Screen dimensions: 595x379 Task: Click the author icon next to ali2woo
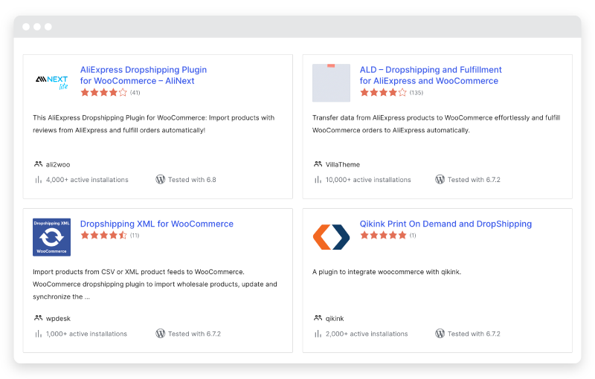39,164
